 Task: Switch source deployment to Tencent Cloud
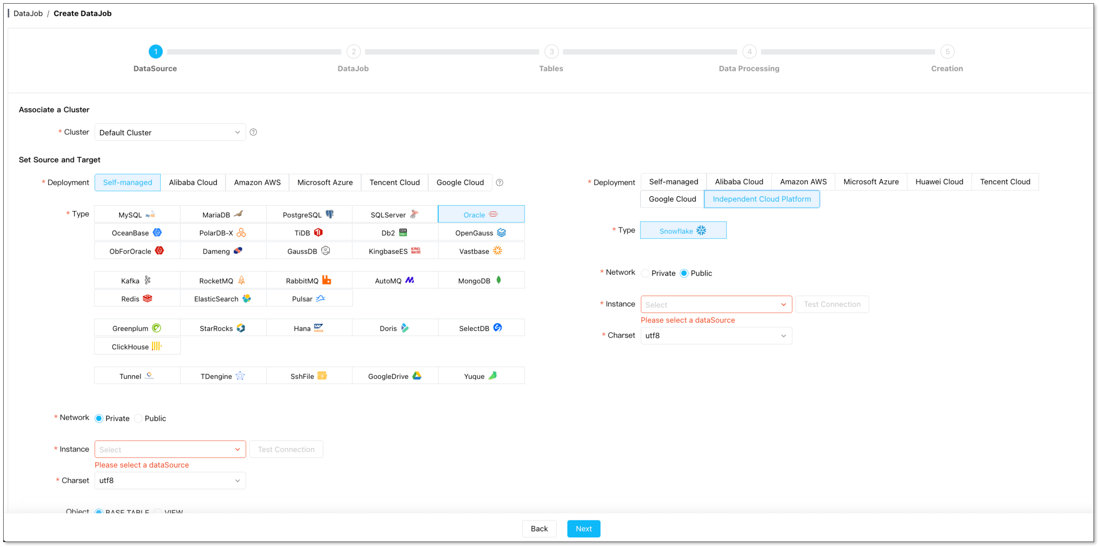(x=394, y=182)
